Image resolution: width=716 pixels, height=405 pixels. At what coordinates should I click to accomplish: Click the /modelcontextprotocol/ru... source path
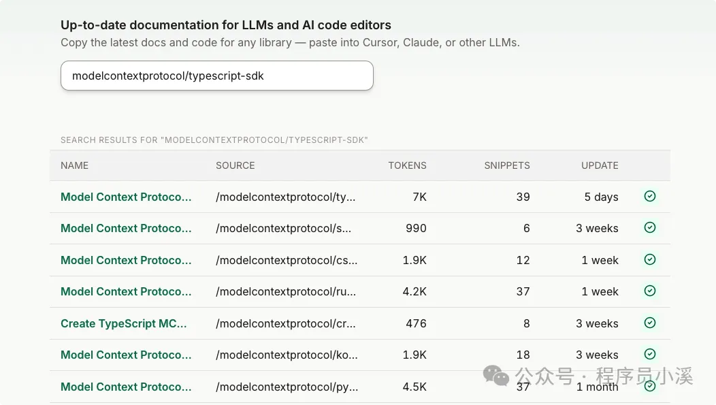click(x=286, y=291)
